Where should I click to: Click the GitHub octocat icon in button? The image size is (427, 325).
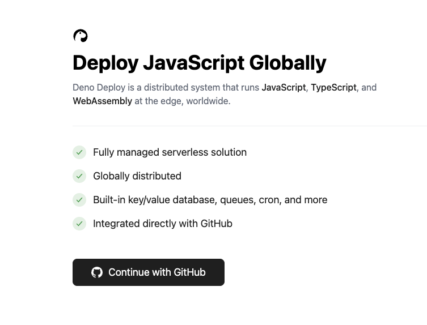[x=97, y=272]
